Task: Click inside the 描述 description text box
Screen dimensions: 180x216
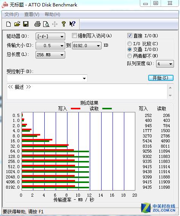Action: tap(87, 91)
